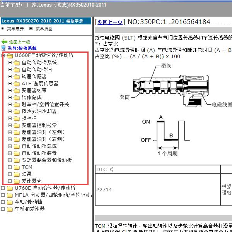Click the 阀体总成 folder icon
Screen dimensions: 232x232
[x=17, y=98]
